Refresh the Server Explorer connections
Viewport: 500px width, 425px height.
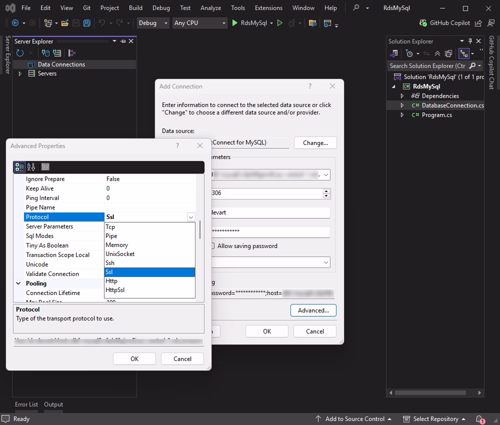19,53
